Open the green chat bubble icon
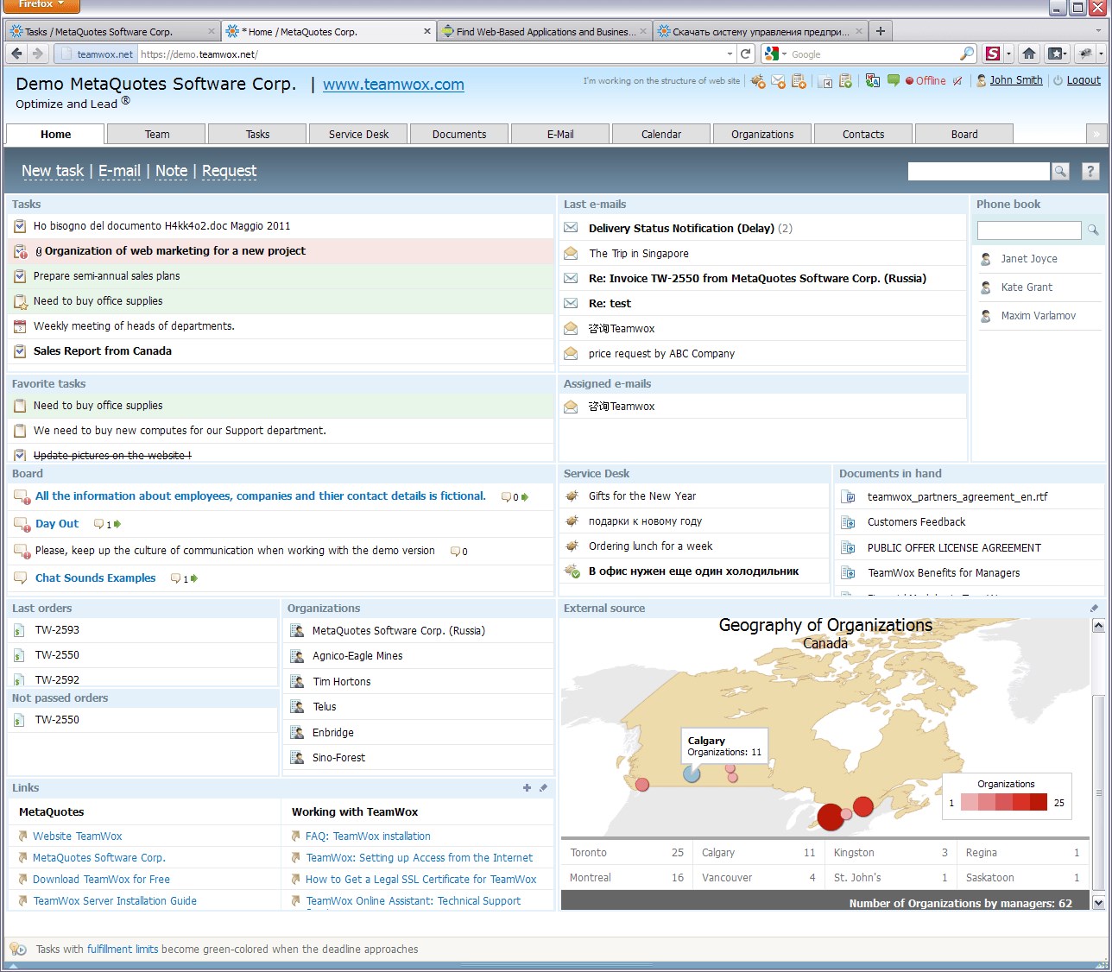The width and height of the screenshot is (1112, 972). tap(894, 80)
